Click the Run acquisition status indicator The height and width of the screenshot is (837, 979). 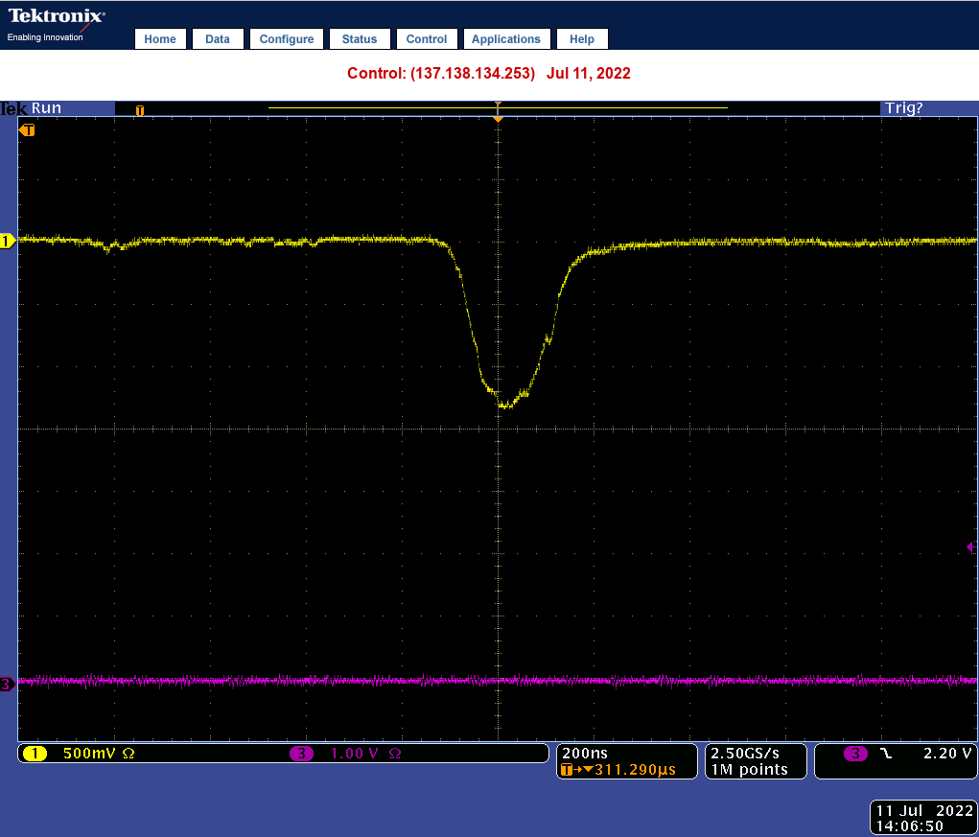coord(46,108)
